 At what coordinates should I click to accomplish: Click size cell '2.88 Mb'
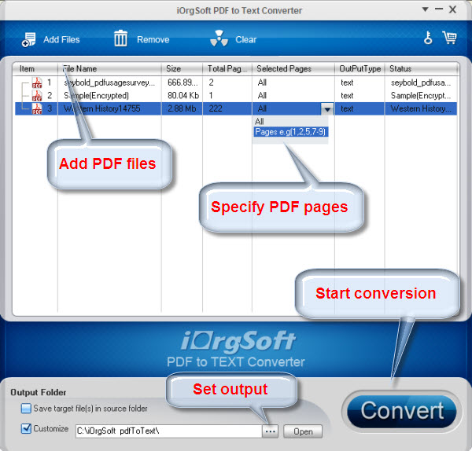pos(182,108)
